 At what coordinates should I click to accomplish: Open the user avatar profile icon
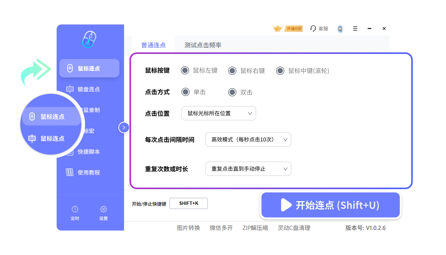click(x=340, y=29)
